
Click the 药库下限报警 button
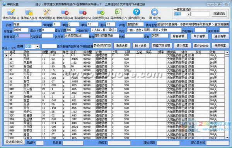coord(162,46)
